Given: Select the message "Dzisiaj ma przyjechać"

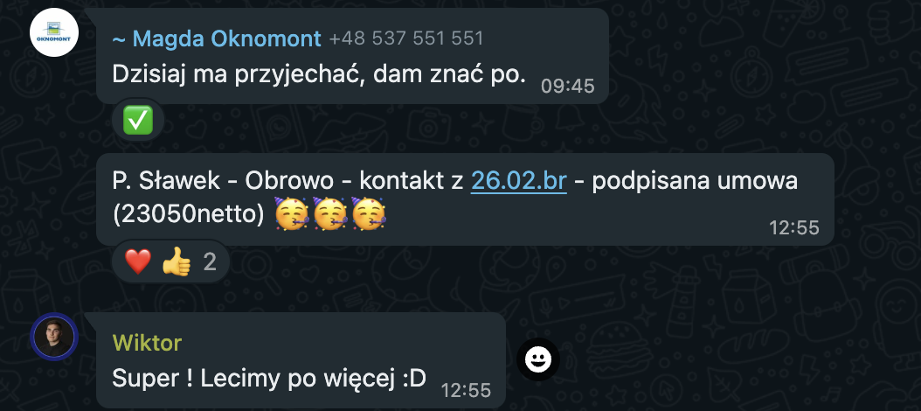Looking at the screenshot, I should (x=319, y=73).
